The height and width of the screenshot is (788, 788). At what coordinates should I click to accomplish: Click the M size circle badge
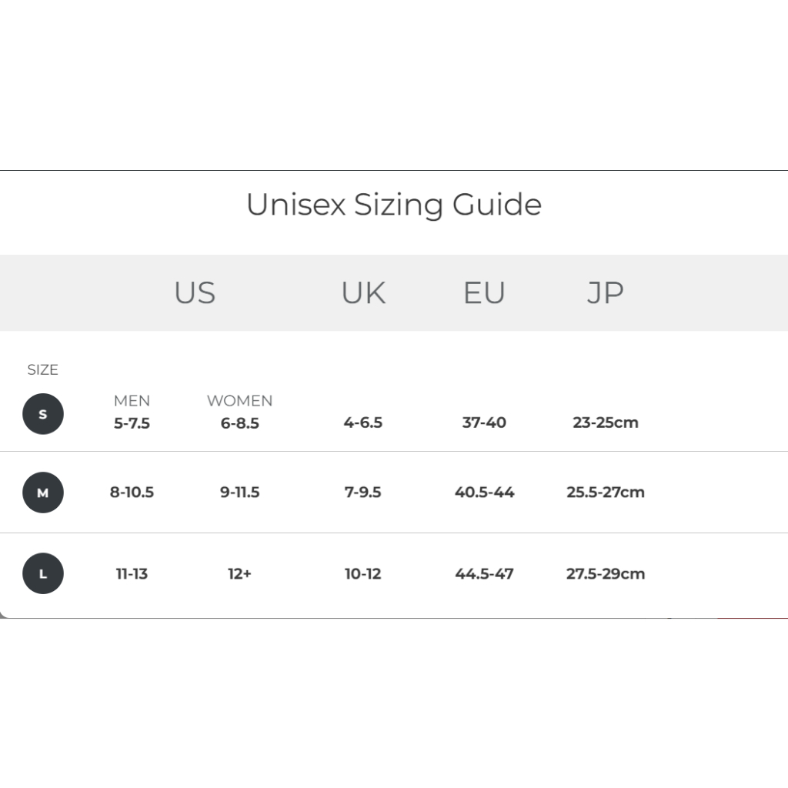[x=43, y=492]
